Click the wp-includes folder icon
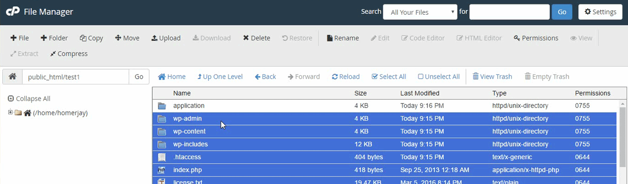 click(x=162, y=144)
